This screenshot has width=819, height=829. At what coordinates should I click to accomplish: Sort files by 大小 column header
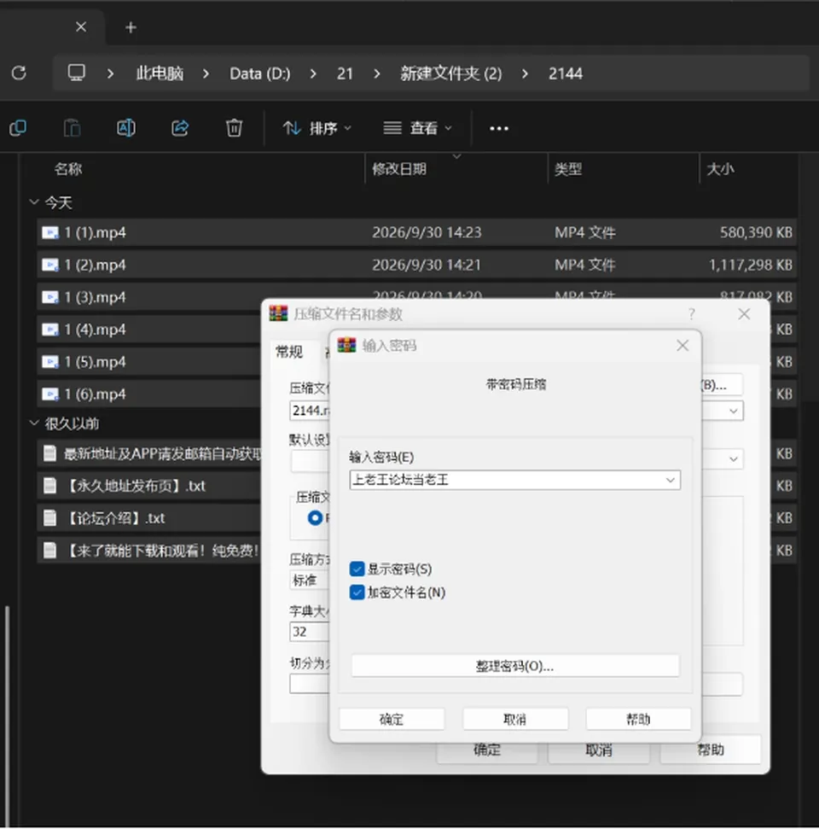[x=720, y=169]
